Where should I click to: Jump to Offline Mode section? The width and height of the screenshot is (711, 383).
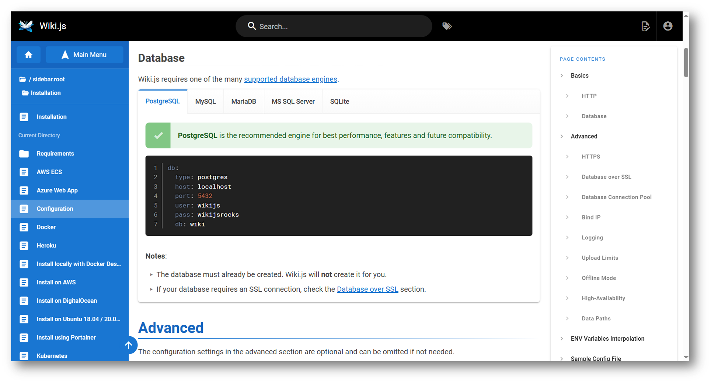[x=599, y=278]
